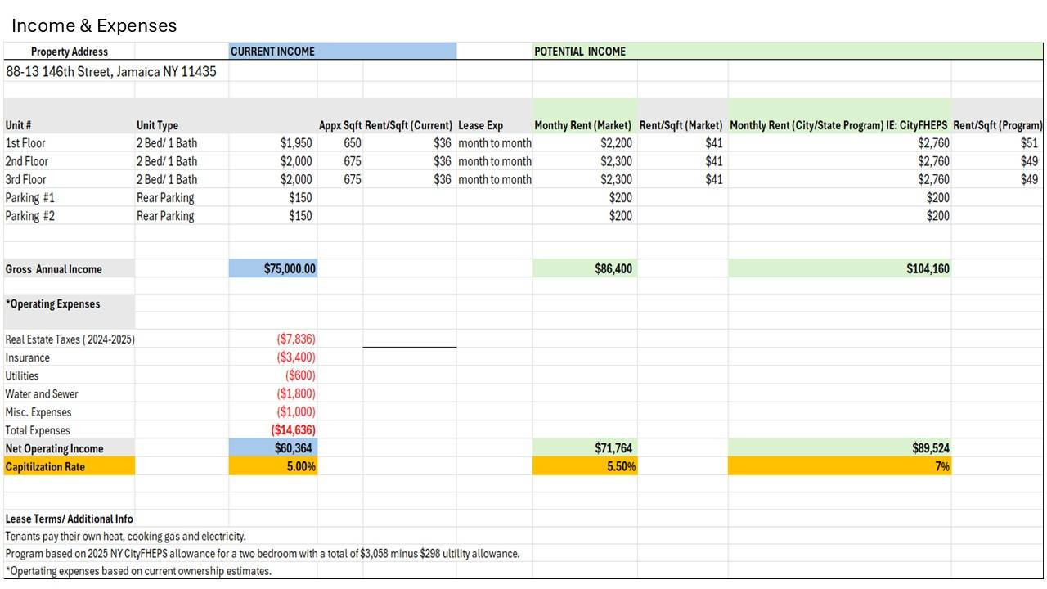Viewport: 1047px width, 589px height.
Task: Select the CURRENT INCOME header cell
Action: [x=272, y=52]
